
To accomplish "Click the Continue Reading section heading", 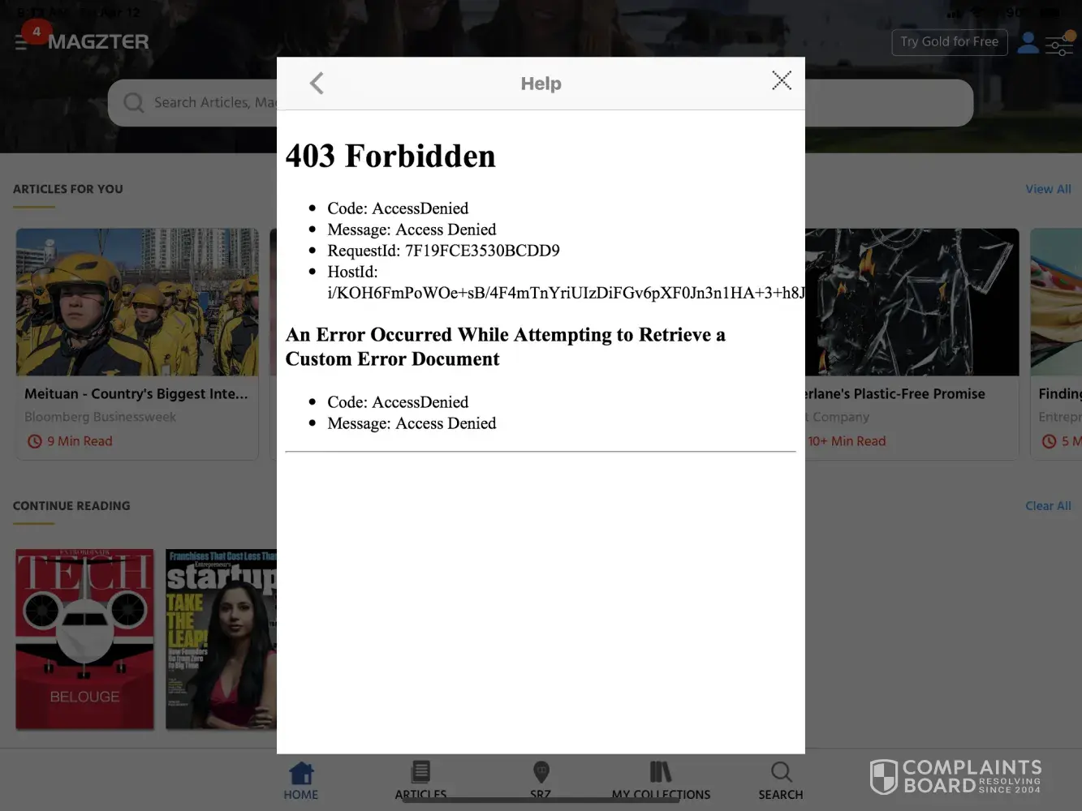I will [x=71, y=506].
